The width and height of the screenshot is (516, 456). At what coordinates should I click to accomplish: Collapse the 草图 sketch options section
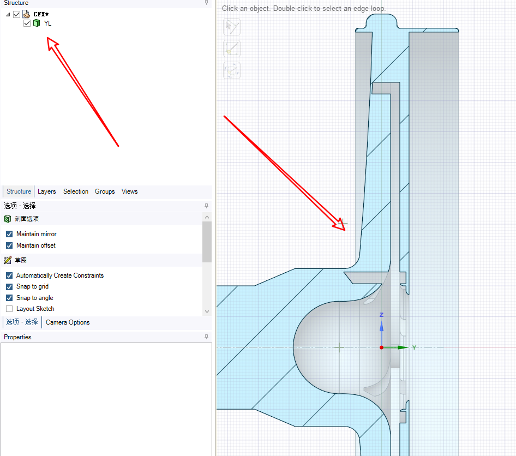click(21, 260)
